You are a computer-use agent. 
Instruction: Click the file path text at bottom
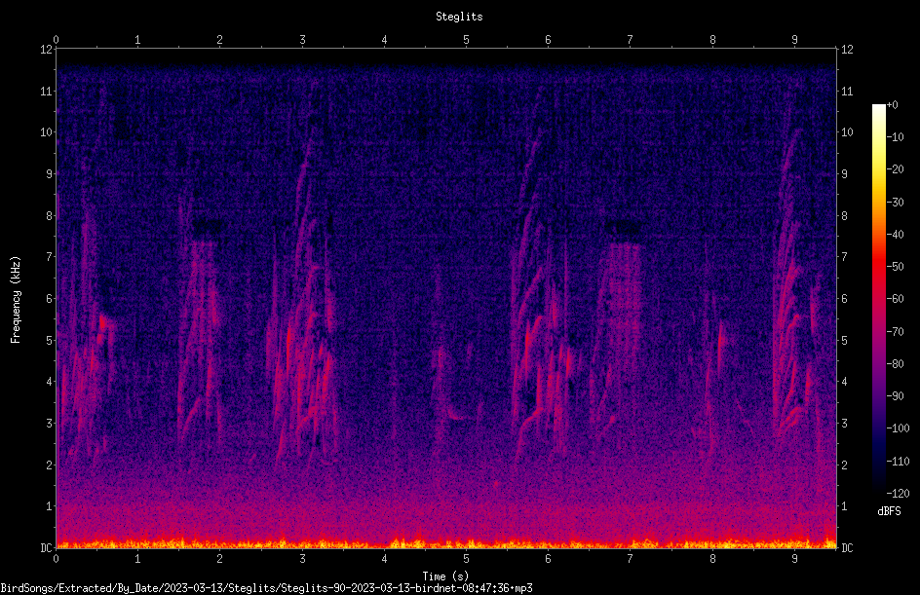pyautogui.click(x=266, y=588)
